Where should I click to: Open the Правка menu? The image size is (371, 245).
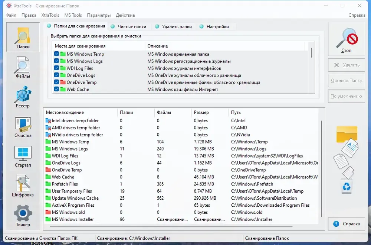(x=29, y=15)
